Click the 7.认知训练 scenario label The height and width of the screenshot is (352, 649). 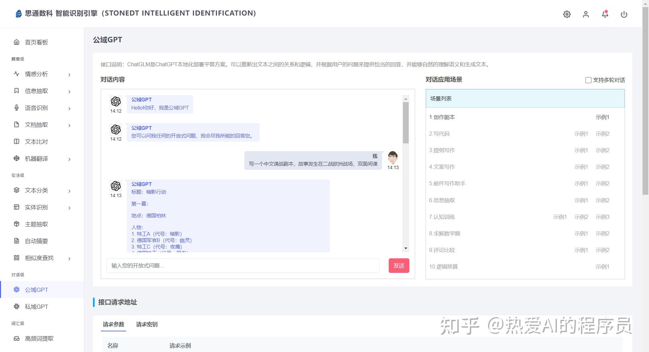pyautogui.click(x=442, y=217)
